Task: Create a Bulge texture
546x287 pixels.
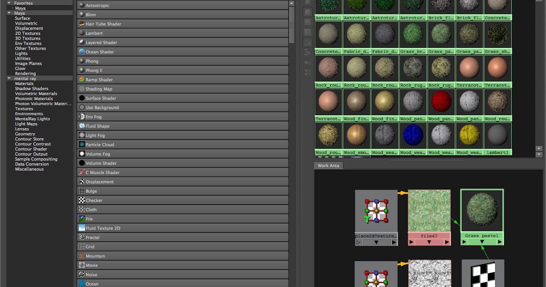Action: coord(182,191)
